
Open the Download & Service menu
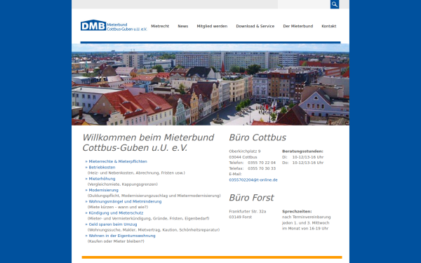pos(255,26)
